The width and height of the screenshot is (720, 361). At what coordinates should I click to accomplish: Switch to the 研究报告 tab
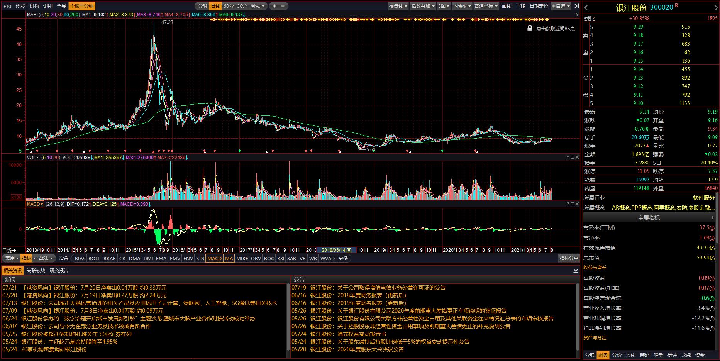(59, 270)
